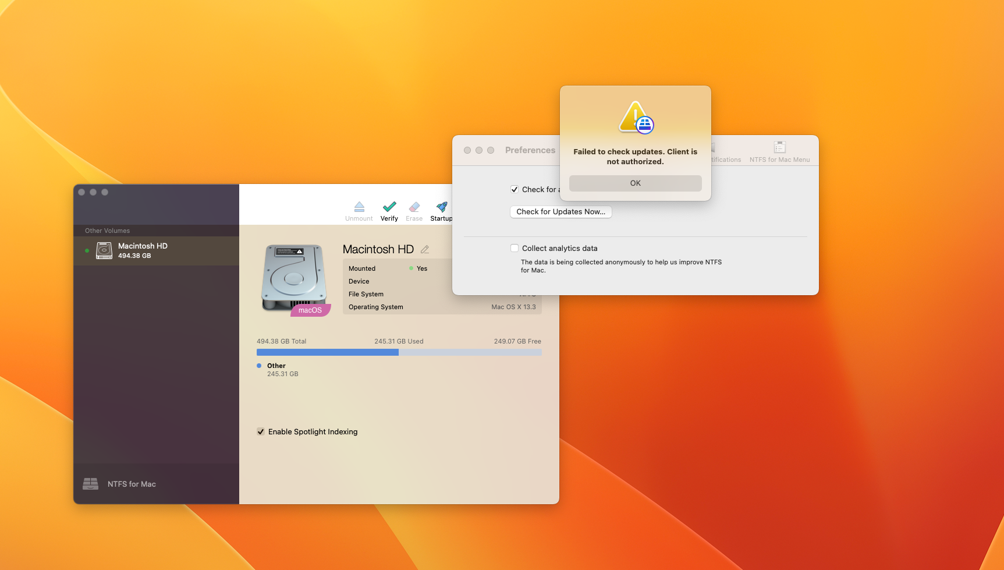The width and height of the screenshot is (1004, 570).
Task: Click the NTFS for Mac logo icon in sidebar footer
Action: 90,484
